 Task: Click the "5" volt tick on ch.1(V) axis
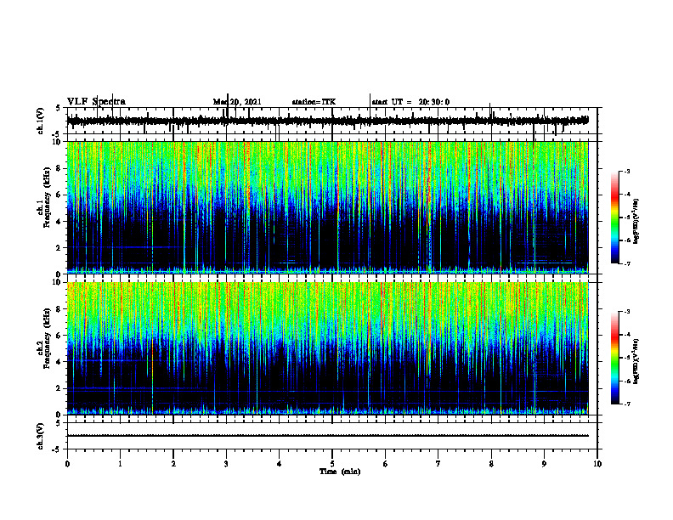(58, 108)
